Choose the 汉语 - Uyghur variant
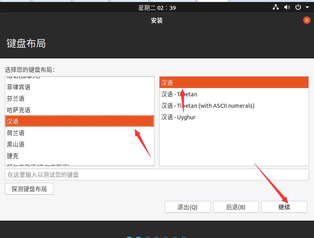314x238 pixels. 234,117
